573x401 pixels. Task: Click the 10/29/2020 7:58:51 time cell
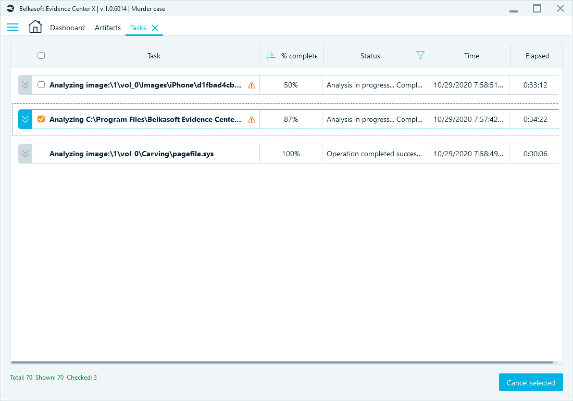[x=468, y=85]
